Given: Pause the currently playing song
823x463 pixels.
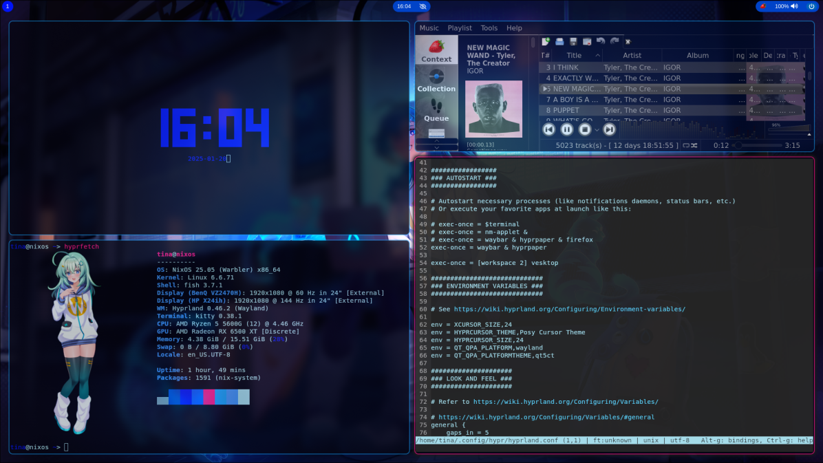Looking at the screenshot, I should pos(567,129).
